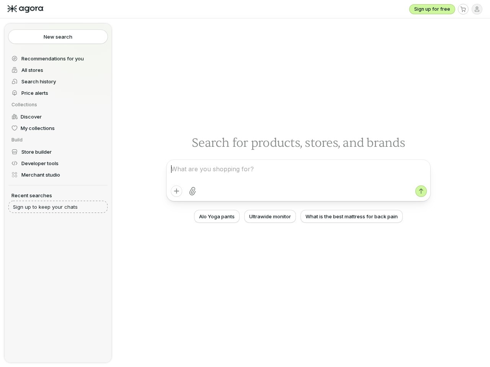Select Ultrawide monitor suggestion
The height and width of the screenshot is (367, 490).
(270, 216)
